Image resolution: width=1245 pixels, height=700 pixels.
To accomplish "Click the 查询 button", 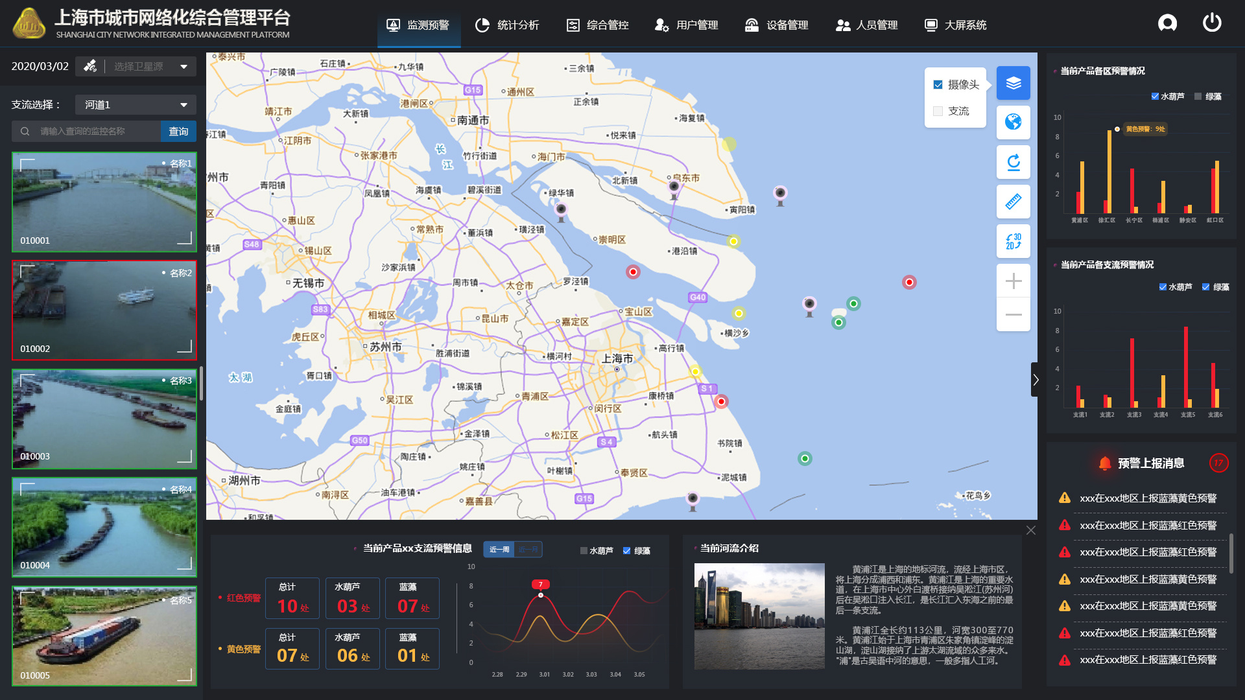I will point(178,131).
